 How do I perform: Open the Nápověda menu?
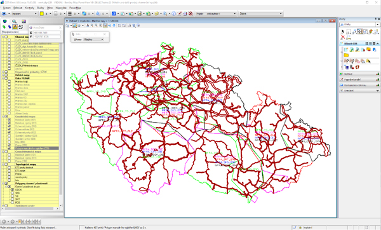61,8
